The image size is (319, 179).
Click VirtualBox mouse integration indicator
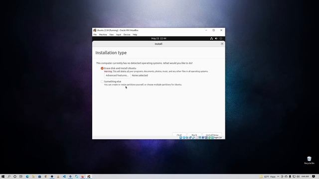[209, 138]
